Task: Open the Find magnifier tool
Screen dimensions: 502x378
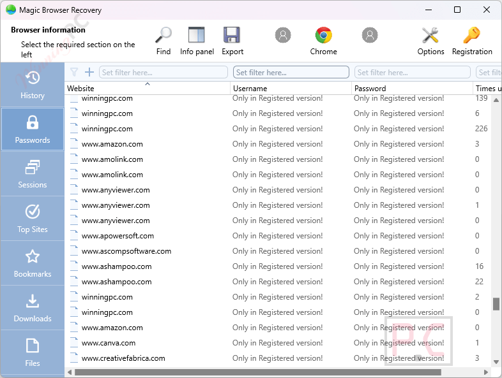Action: tap(164, 41)
